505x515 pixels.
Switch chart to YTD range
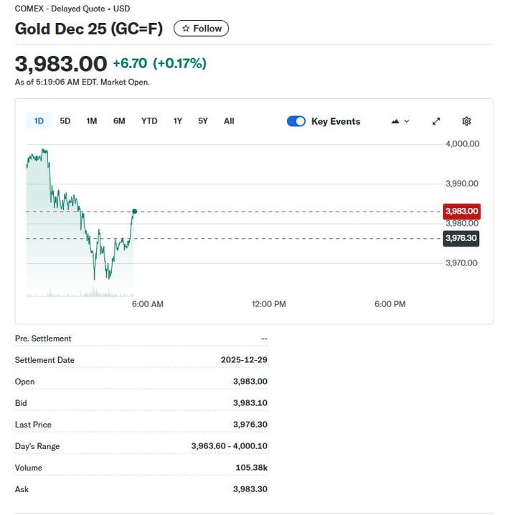(149, 121)
